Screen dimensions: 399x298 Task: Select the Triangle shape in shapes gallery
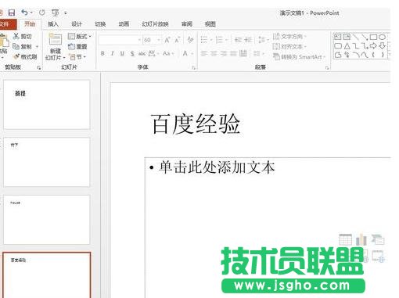[x=347, y=46]
